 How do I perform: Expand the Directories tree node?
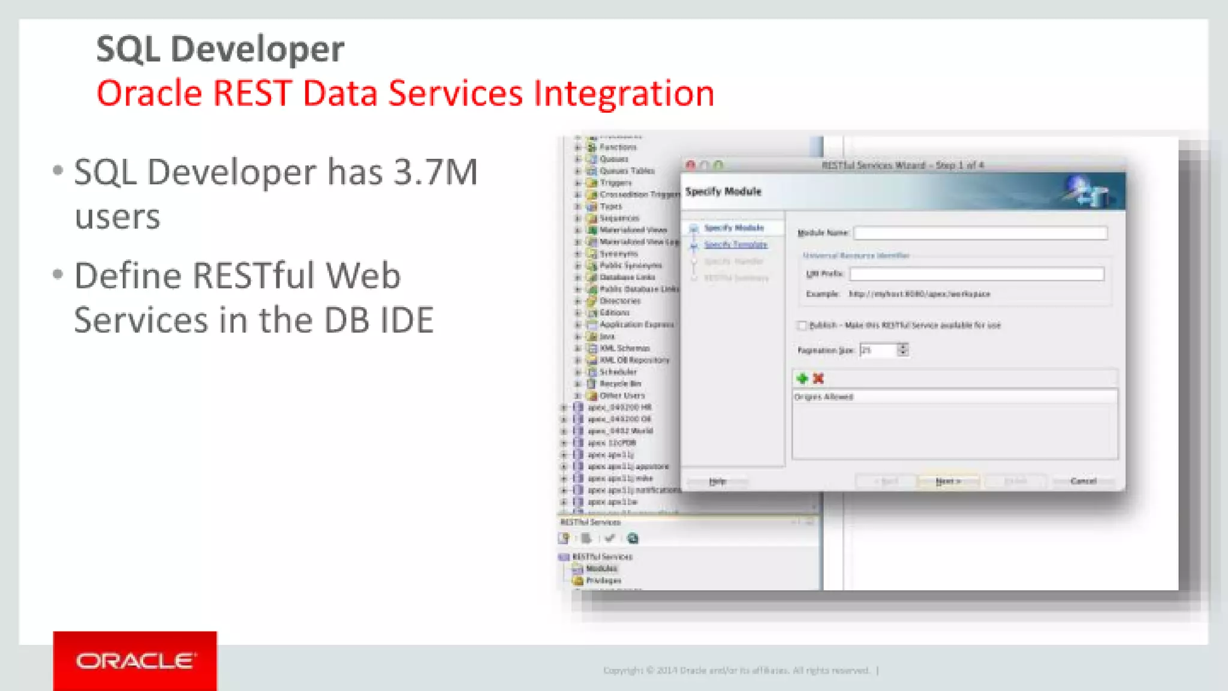[578, 301]
